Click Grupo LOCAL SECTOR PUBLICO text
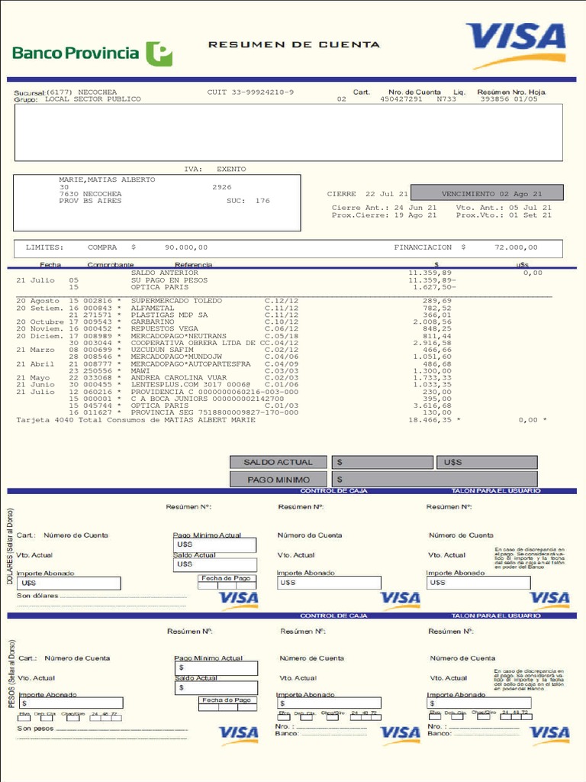Image resolution: width=586 pixels, height=782 pixels. [77, 99]
